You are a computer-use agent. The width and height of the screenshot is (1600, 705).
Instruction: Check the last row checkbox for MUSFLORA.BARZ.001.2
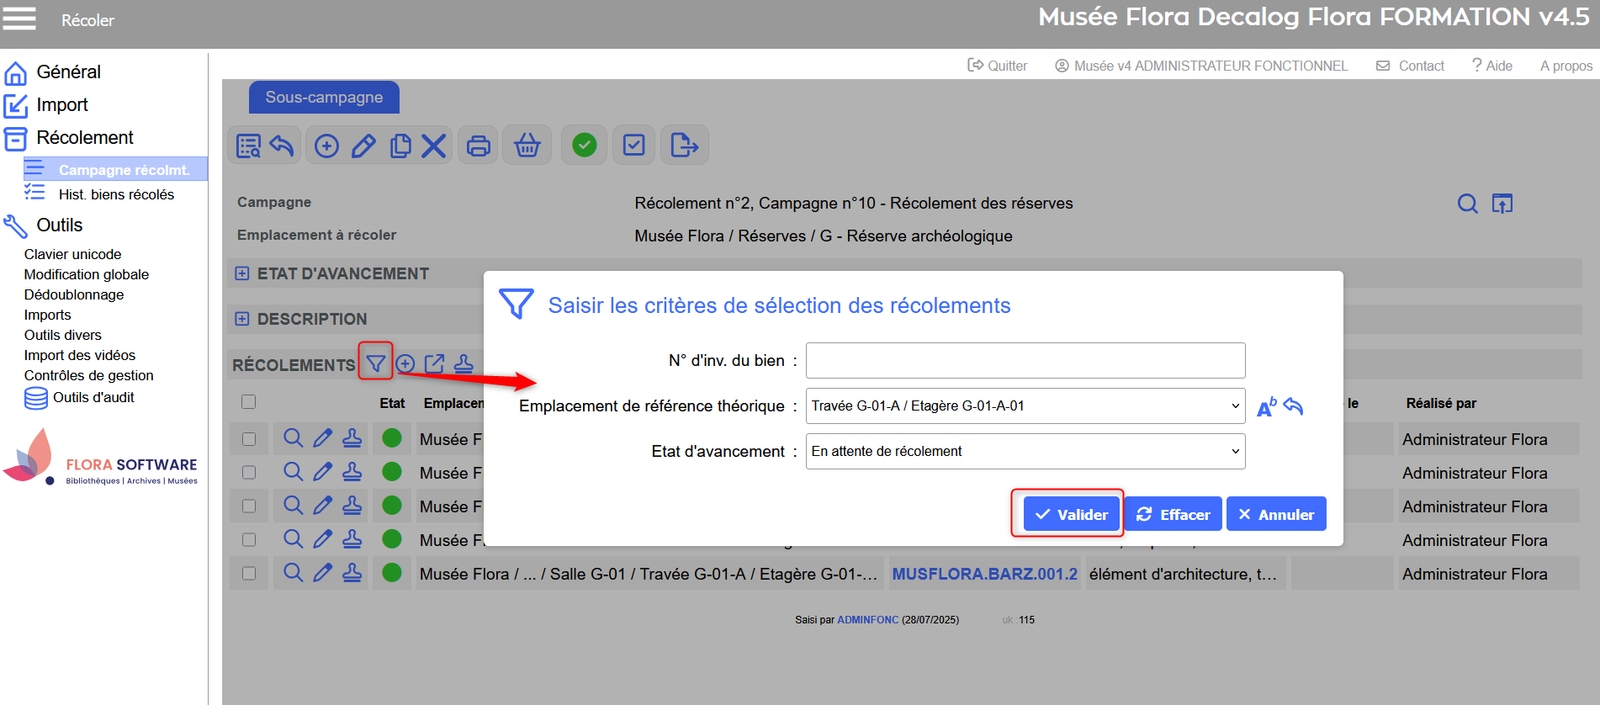coord(248,574)
